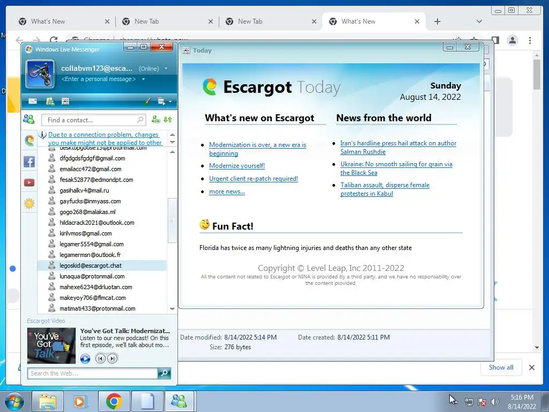
Task: Open the Taliban protesters in Kabul article
Action: tap(385, 189)
